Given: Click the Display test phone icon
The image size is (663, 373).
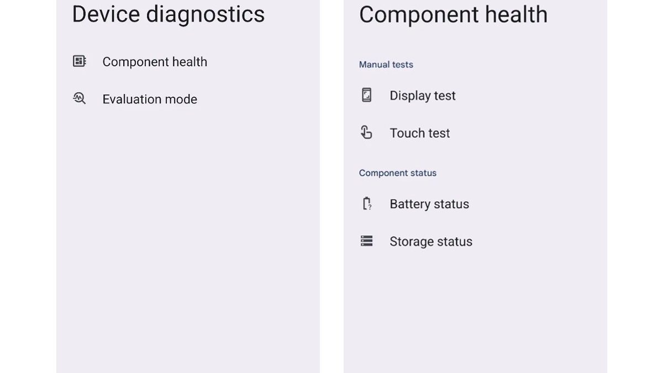Looking at the screenshot, I should point(366,95).
